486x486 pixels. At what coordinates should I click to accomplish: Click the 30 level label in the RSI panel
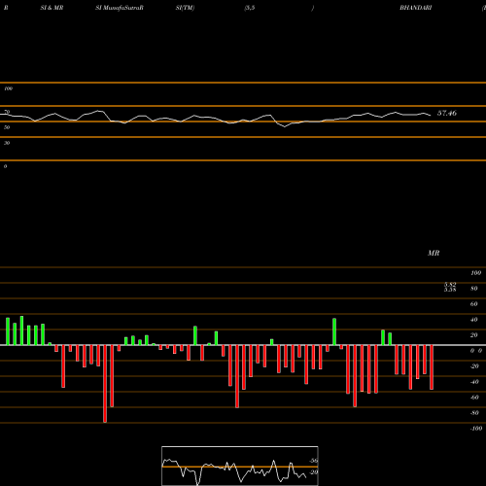tap(7, 143)
